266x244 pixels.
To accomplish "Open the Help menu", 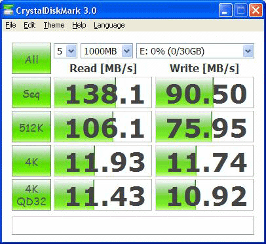I will point(79,25).
